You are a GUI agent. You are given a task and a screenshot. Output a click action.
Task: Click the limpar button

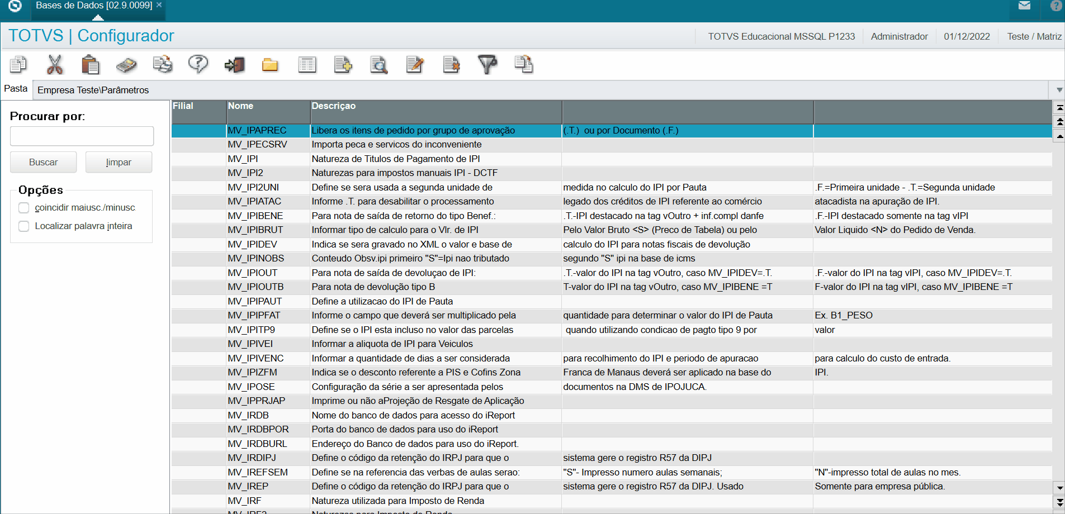click(x=119, y=162)
